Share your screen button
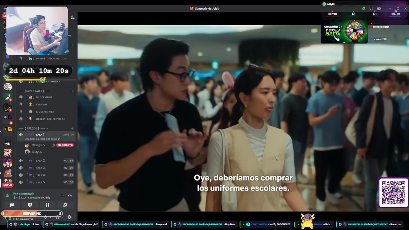The width and height of the screenshot is (409, 230). [30, 205]
